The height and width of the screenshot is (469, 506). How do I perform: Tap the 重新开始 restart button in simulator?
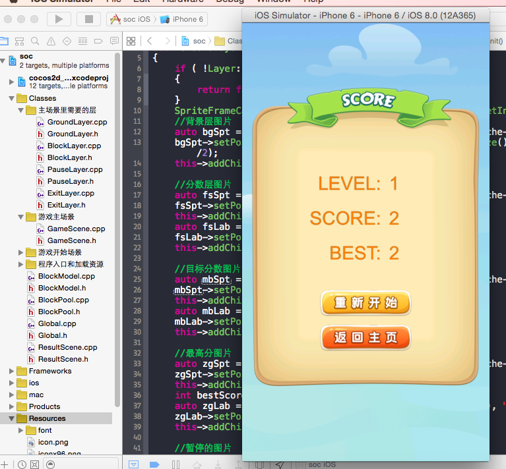[x=365, y=303]
